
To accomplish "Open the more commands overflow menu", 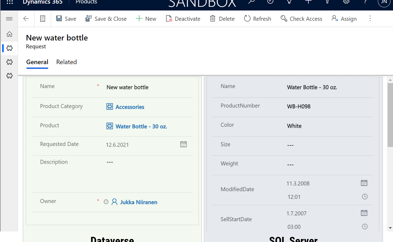I will 370,19.
